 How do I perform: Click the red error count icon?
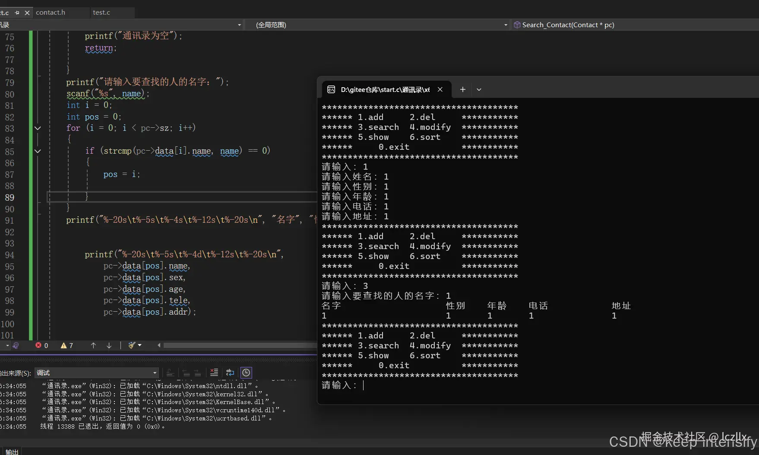tap(38, 345)
